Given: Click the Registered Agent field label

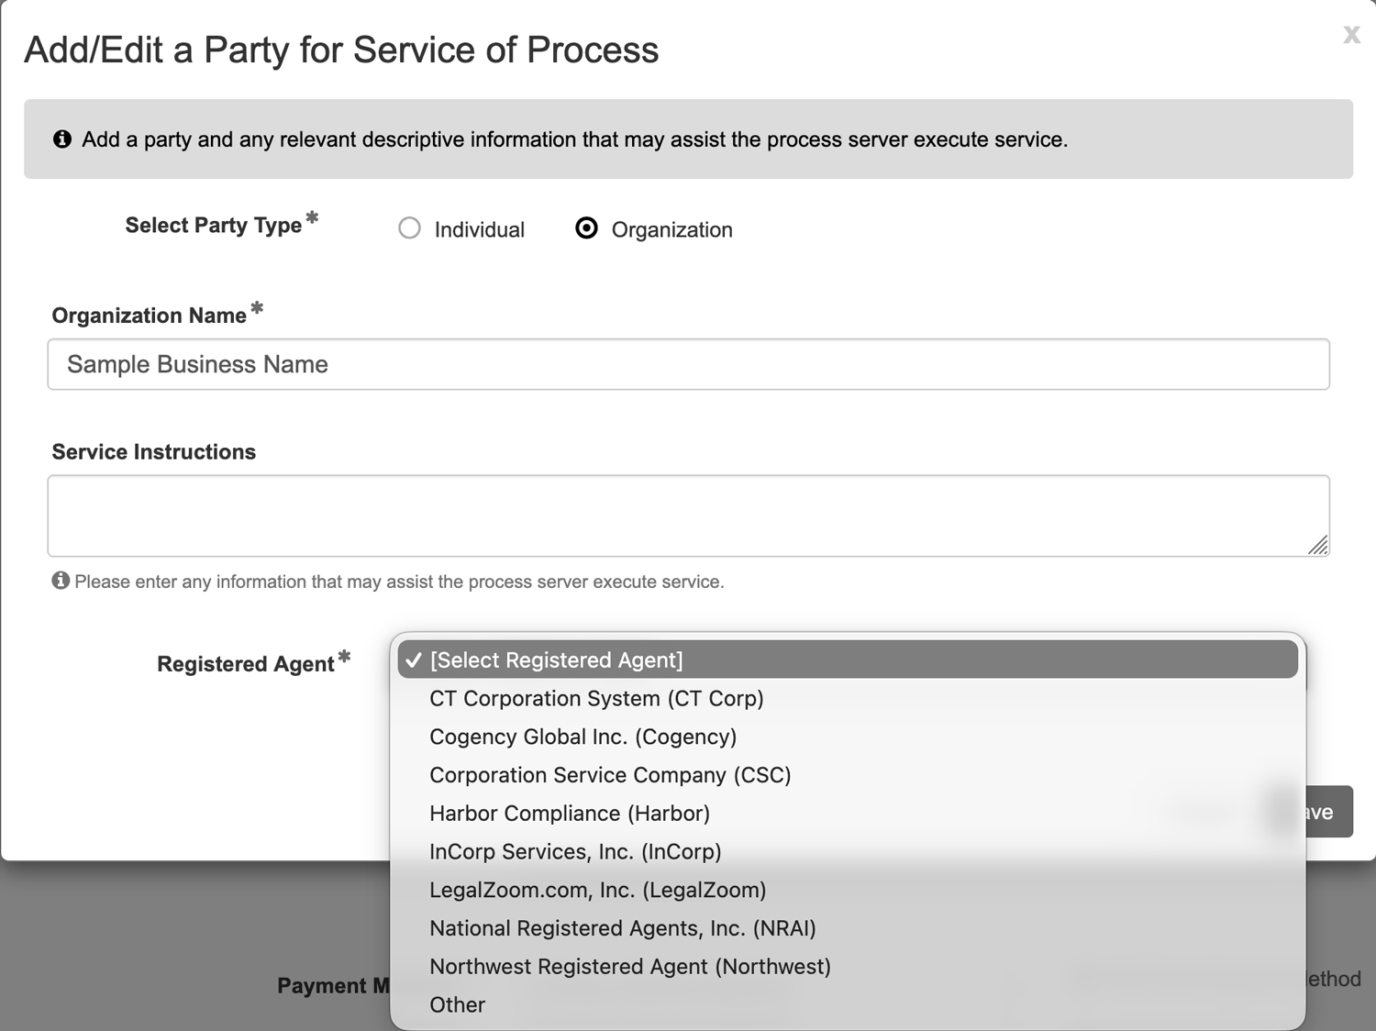Looking at the screenshot, I should (x=245, y=664).
